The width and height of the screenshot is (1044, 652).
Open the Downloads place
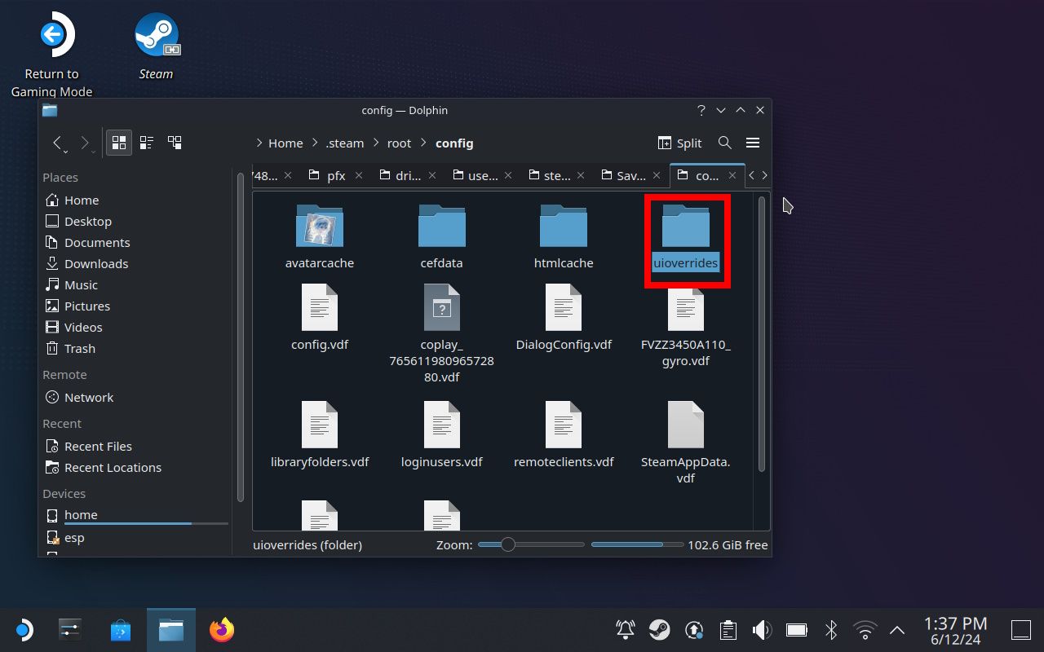pyautogui.click(x=96, y=264)
